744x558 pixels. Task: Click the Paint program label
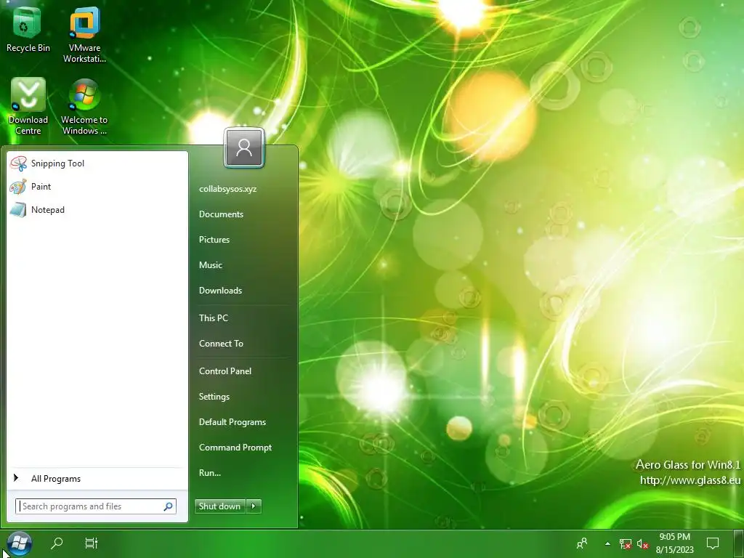click(x=41, y=187)
